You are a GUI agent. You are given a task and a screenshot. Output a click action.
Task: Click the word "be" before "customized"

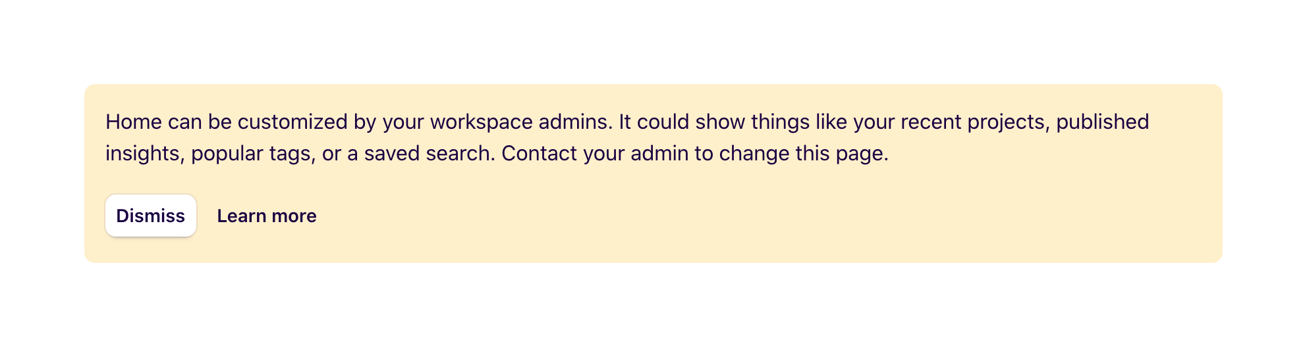220,122
